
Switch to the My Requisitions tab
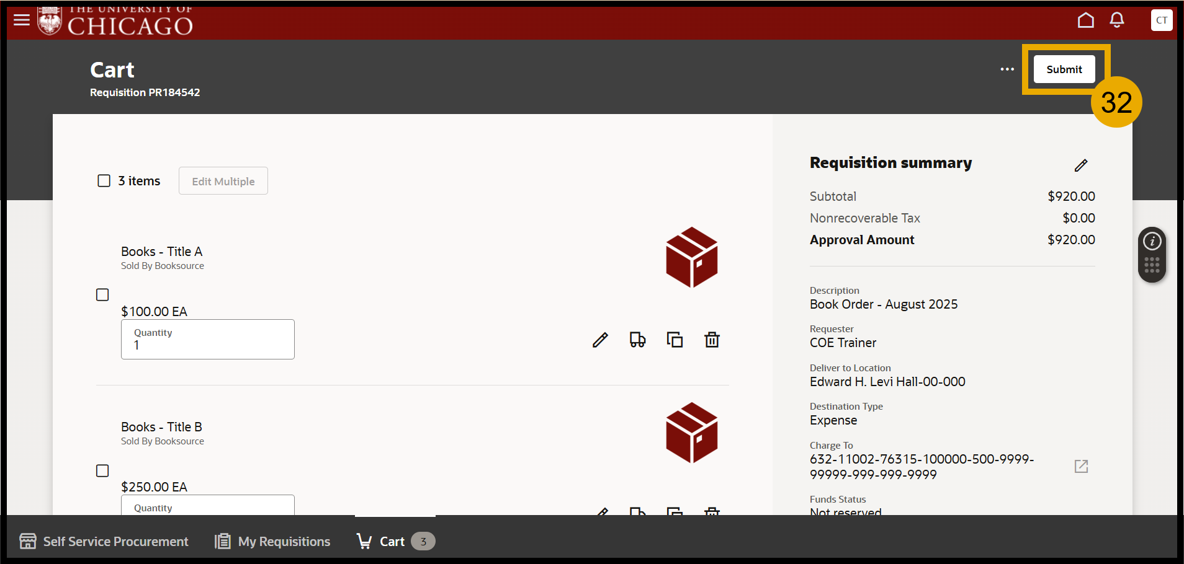click(272, 541)
